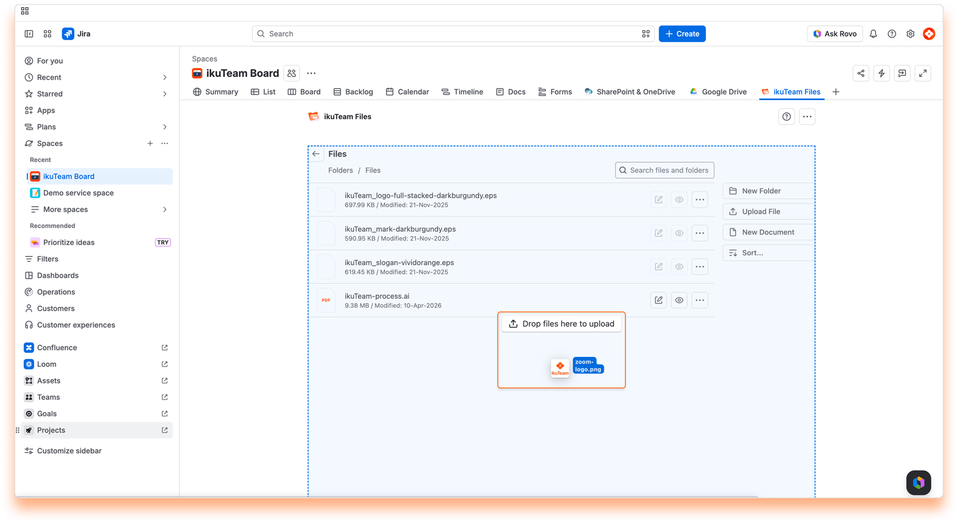Click the Ask Rovo button
The width and height of the screenshot is (958, 523).
tap(835, 34)
